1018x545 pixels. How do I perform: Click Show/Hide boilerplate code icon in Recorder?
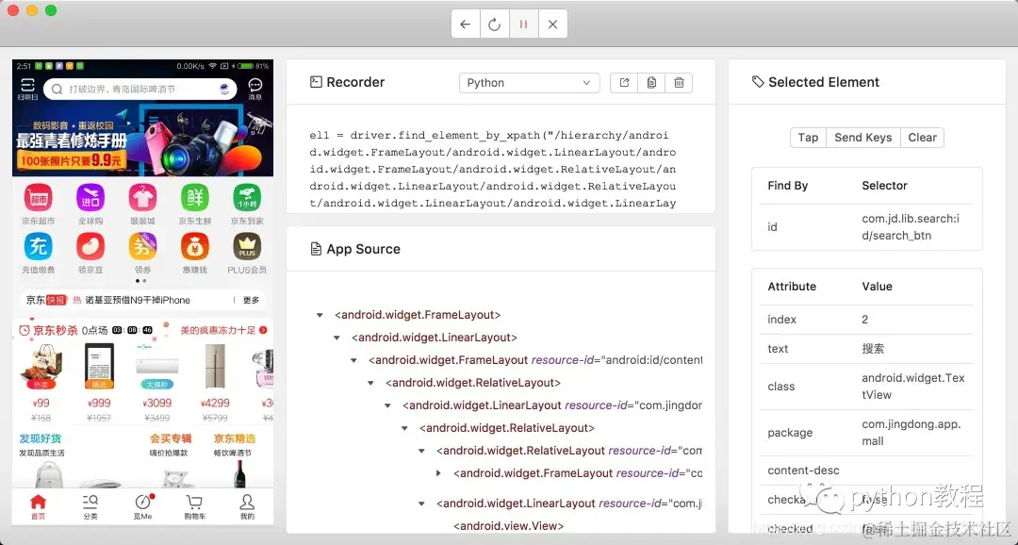click(624, 82)
